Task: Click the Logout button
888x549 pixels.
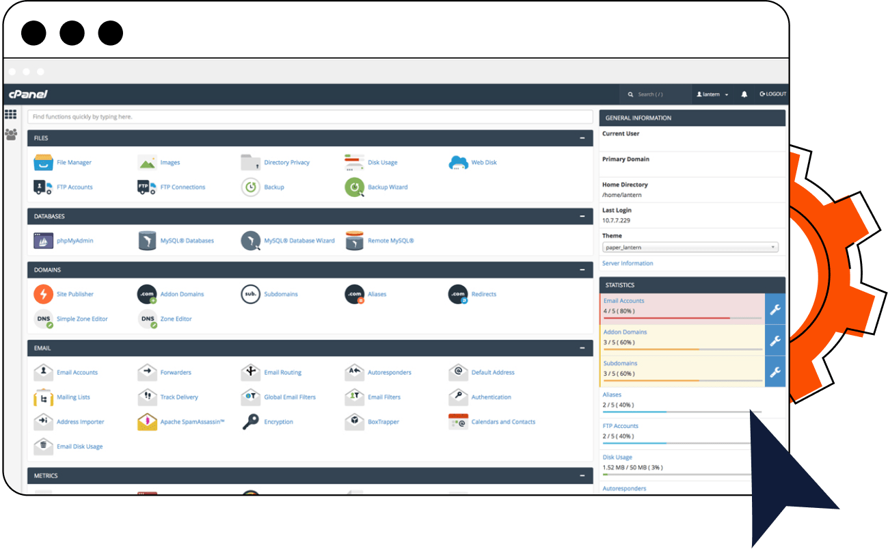Action: coord(773,94)
